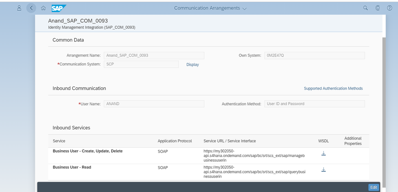The height and width of the screenshot is (192, 398).
Task: Open the user profile icon
Action: pyautogui.click(x=19, y=8)
